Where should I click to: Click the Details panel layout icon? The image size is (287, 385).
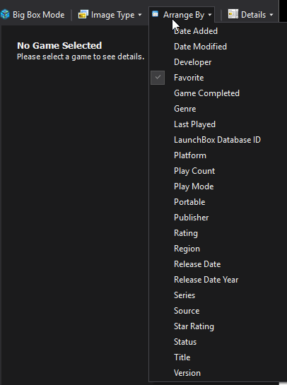pyautogui.click(x=233, y=14)
